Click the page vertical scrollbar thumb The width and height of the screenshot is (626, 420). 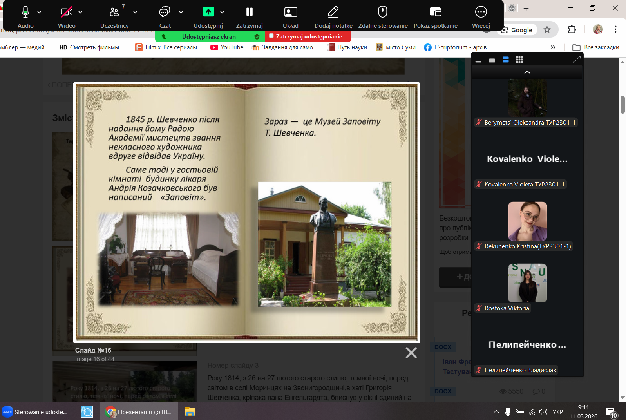tap(622, 105)
